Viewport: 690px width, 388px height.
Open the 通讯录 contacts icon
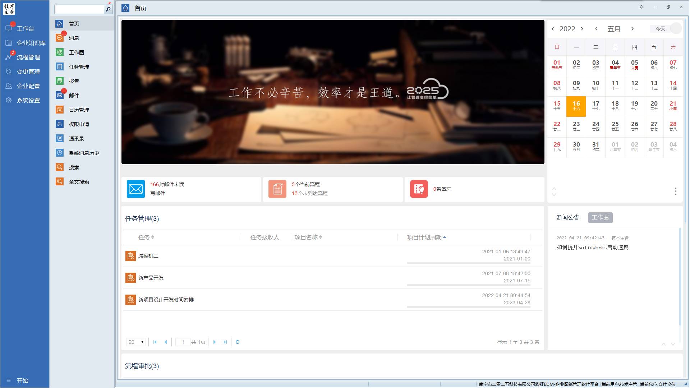pos(60,139)
